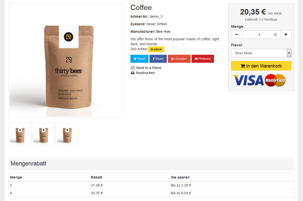Select the third coffee thumbnail
This screenshot has width=303, height=201.
point(67,134)
